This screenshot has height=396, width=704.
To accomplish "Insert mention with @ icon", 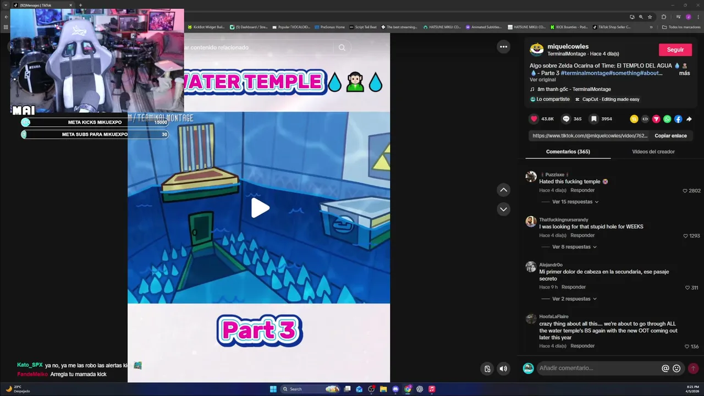I will (x=665, y=369).
